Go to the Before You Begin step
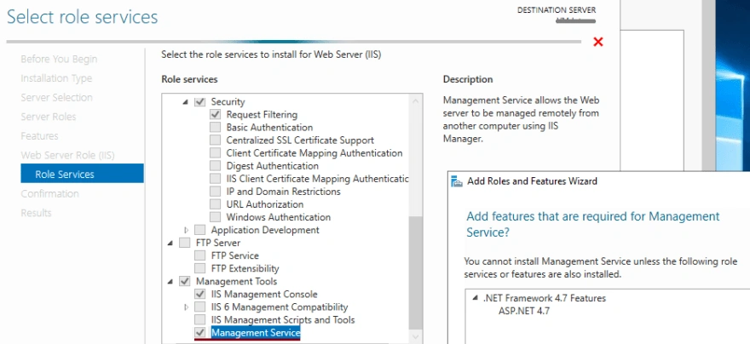Image resolution: width=750 pixels, height=344 pixels. tap(59, 60)
